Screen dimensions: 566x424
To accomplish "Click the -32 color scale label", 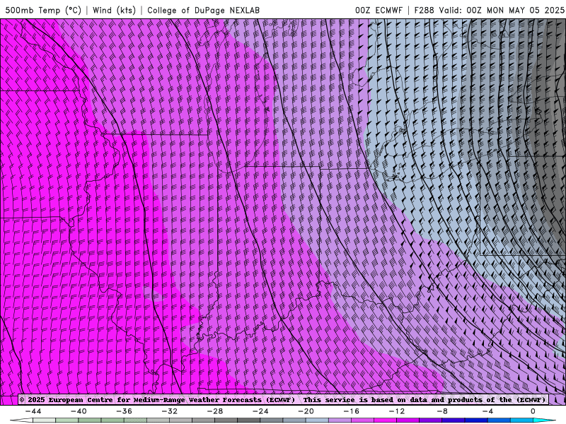I will point(169,411).
